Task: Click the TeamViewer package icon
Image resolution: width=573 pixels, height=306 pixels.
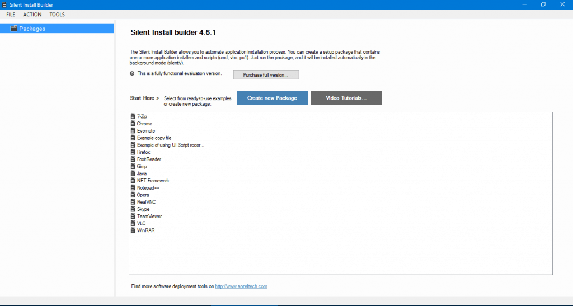Action: [x=133, y=216]
